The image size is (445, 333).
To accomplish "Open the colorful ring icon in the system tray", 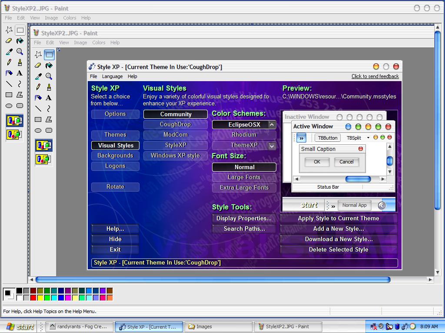I will [413, 326].
